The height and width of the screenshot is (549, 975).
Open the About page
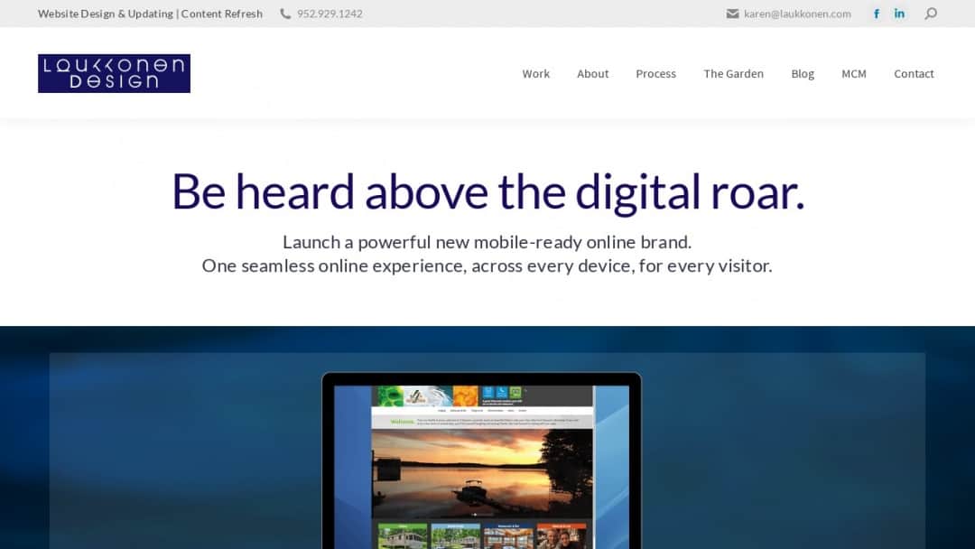(592, 73)
